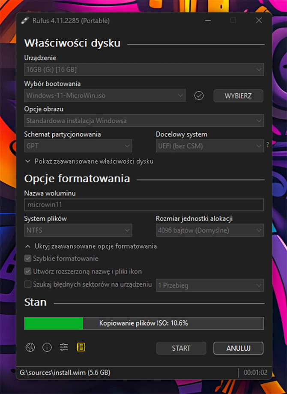Click the Rufus 4.11.2285 (Portable) title
The height and width of the screenshot is (394, 287).
point(71,21)
